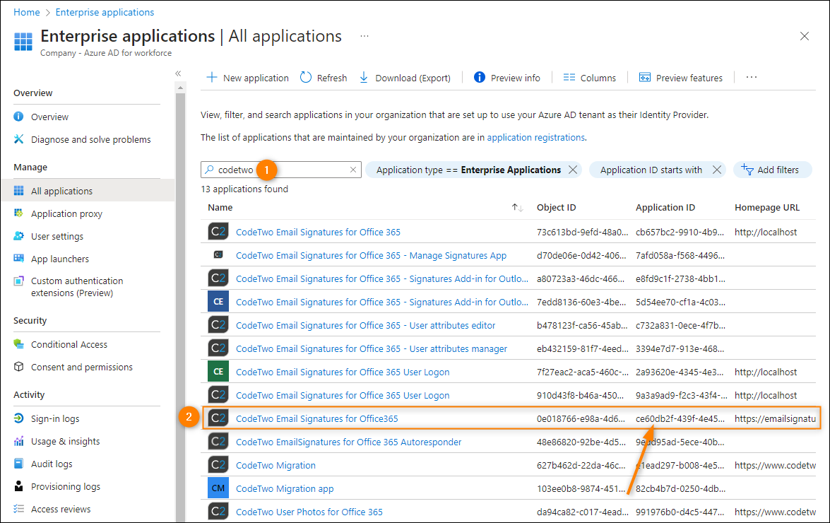Click the blue CE icon of Signatures Add-in
830x523 pixels.
click(x=218, y=302)
